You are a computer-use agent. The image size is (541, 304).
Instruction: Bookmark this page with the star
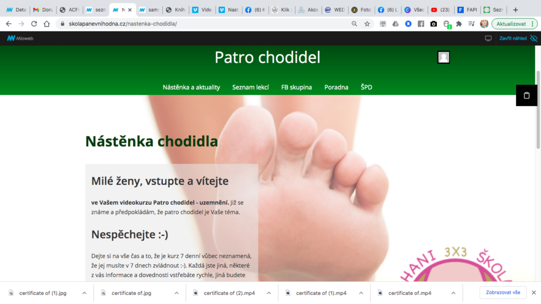coord(367,24)
